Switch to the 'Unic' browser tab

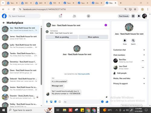tap(97, 3)
